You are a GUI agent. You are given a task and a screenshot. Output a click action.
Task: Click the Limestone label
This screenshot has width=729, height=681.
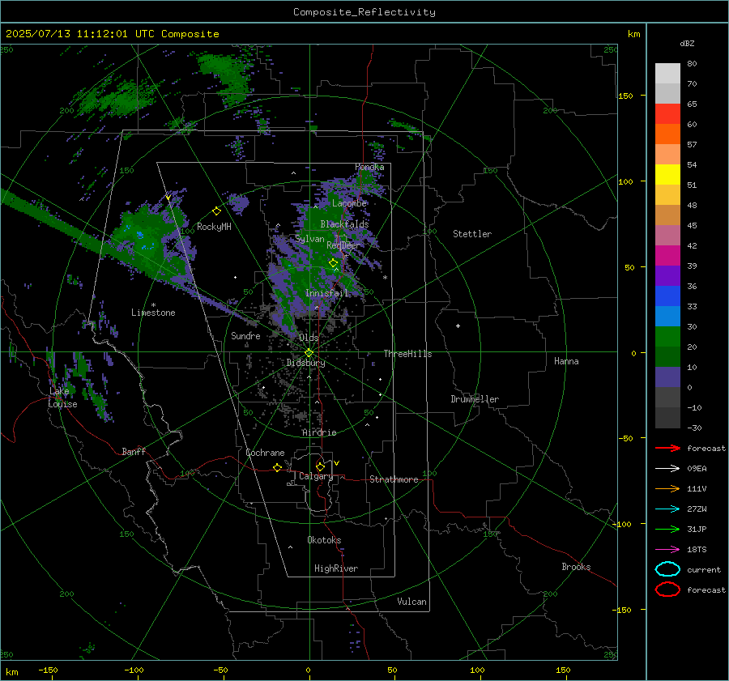point(153,313)
